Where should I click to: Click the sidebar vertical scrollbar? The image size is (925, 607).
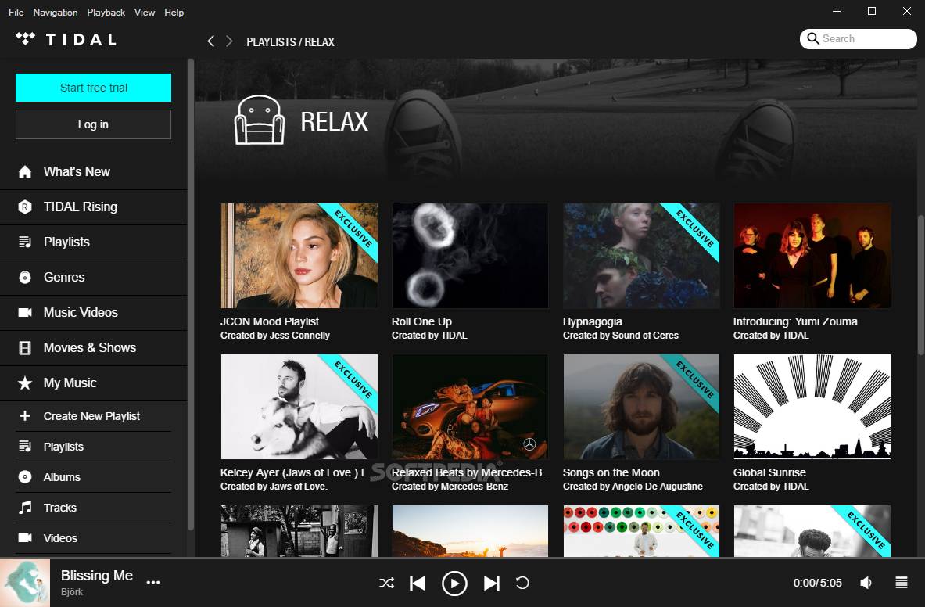[191, 295]
